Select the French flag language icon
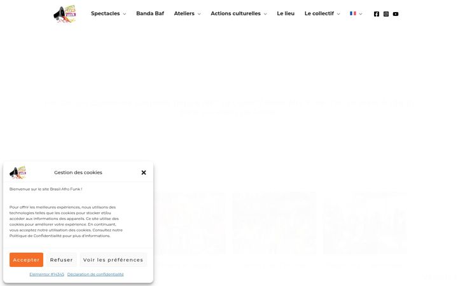 (353, 13)
